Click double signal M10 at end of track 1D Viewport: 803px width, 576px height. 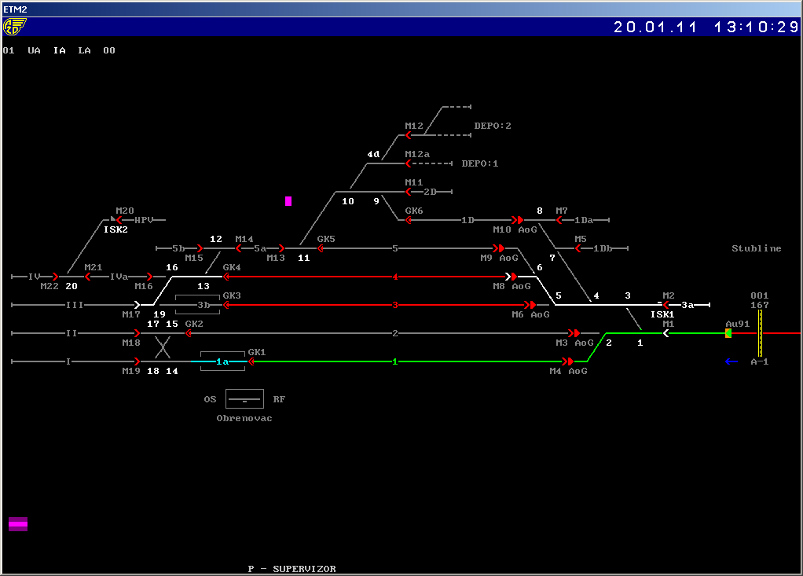point(518,220)
